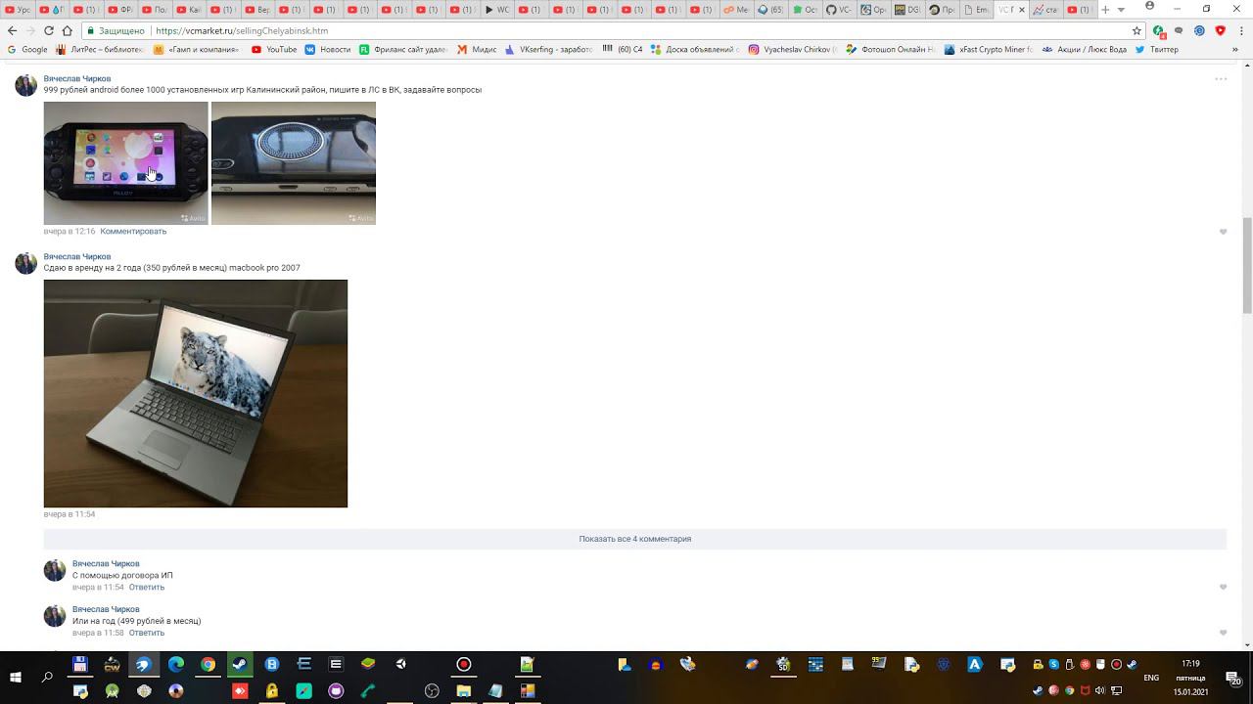The height and width of the screenshot is (704, 1253).
Task: Reload the page
Action: point(49,31)
